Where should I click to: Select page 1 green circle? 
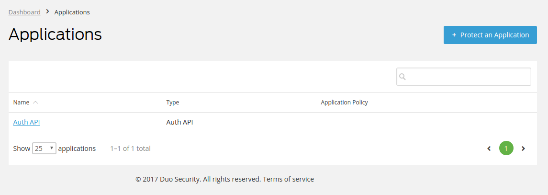506,149
